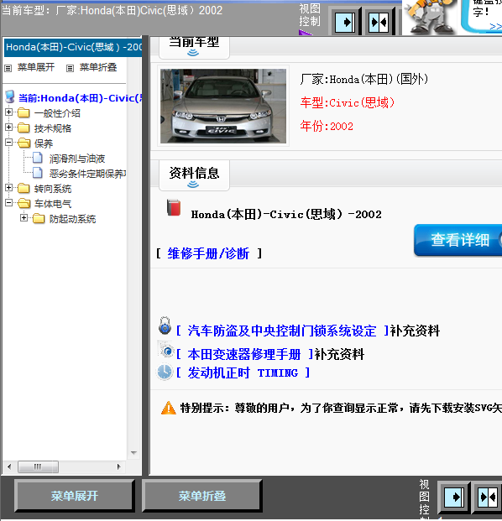Open the 发动机正时 TIMING link
This screenshot has height=521, width=502.
(x=243, y=373)
